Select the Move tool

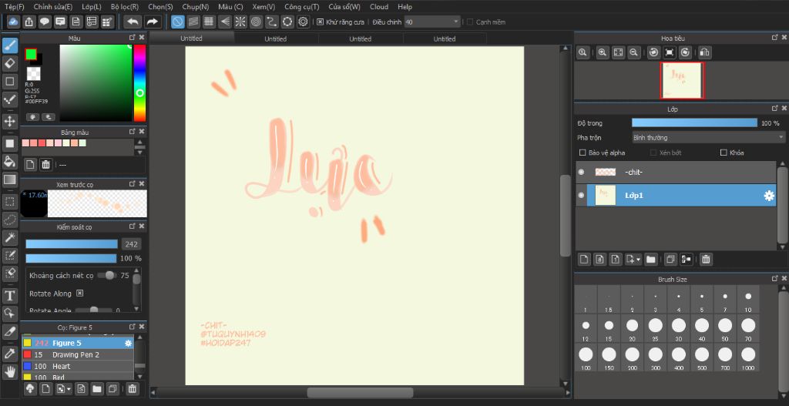click(x=9, y=121)
